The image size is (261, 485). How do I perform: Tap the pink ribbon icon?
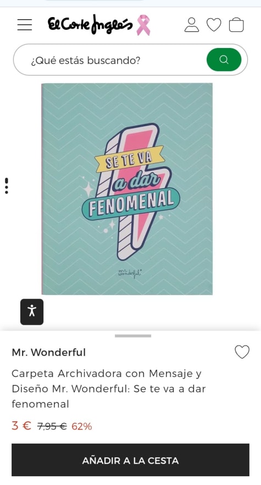pyautogui.click(x=143, y=25)
